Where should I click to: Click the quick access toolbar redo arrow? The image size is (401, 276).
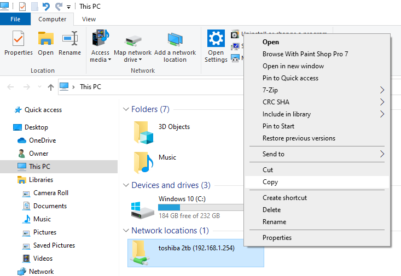[x=59, y=7]
